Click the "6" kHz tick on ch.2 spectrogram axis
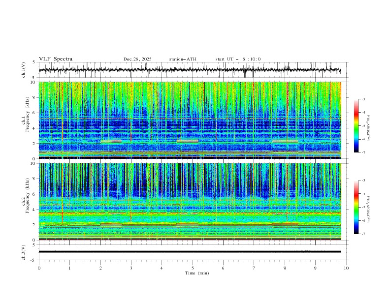 [x=34, y=194]
